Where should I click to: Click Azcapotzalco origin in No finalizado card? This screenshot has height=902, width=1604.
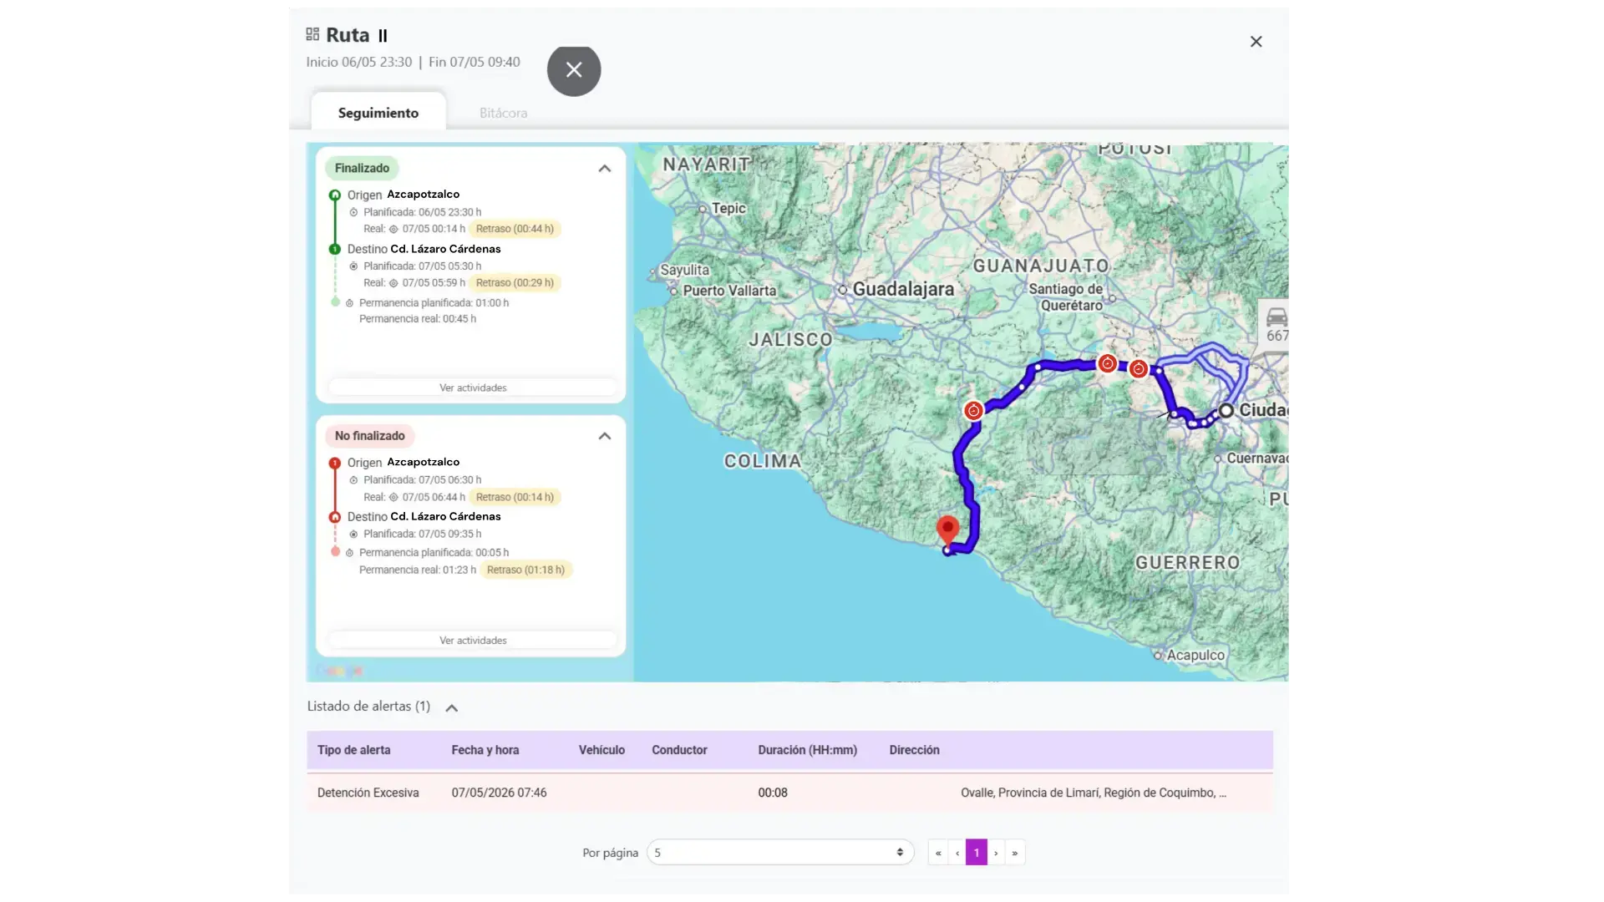423,462
